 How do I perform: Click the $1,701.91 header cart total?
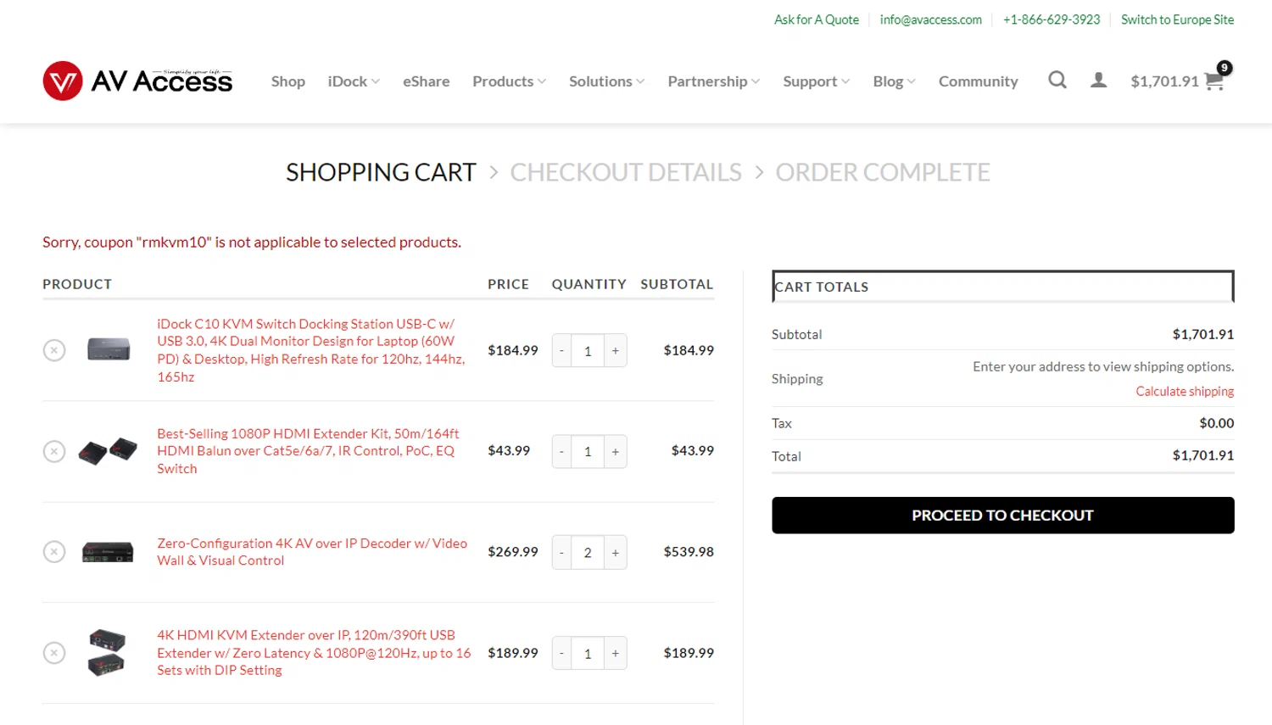pyautogui.click(x=1164, y=81)
